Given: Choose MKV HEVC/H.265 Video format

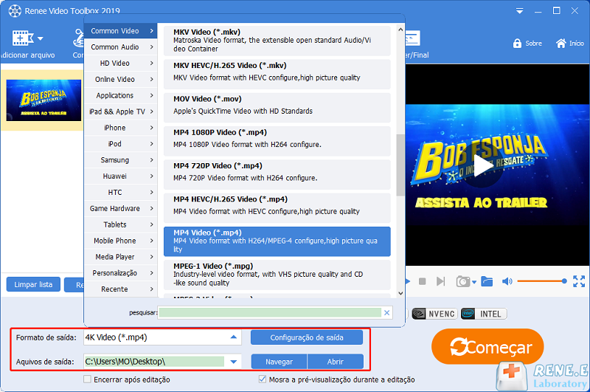Looking at the screenshot, I should point(277,74).
